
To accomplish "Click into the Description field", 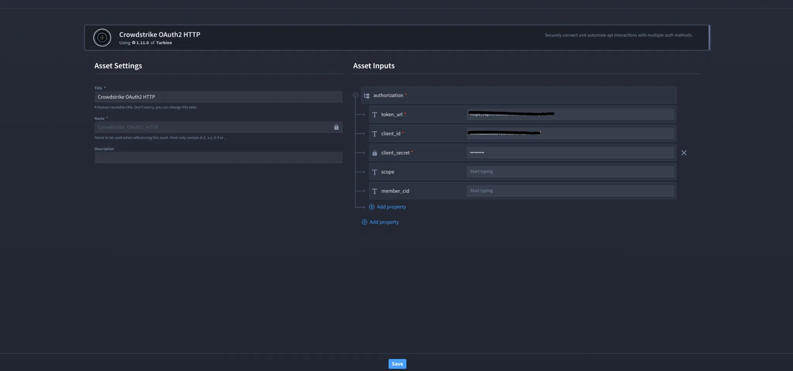I will 218,157.
